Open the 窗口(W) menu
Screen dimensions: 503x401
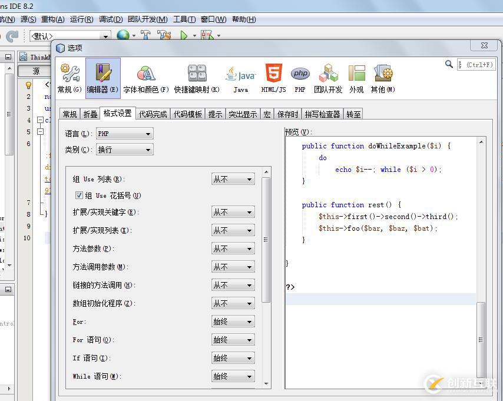214,19
